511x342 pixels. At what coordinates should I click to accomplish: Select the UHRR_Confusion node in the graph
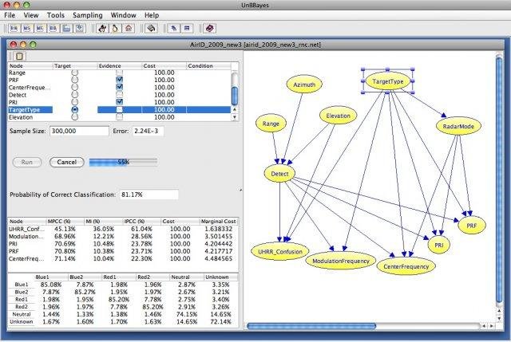click(x=280, y=252)
